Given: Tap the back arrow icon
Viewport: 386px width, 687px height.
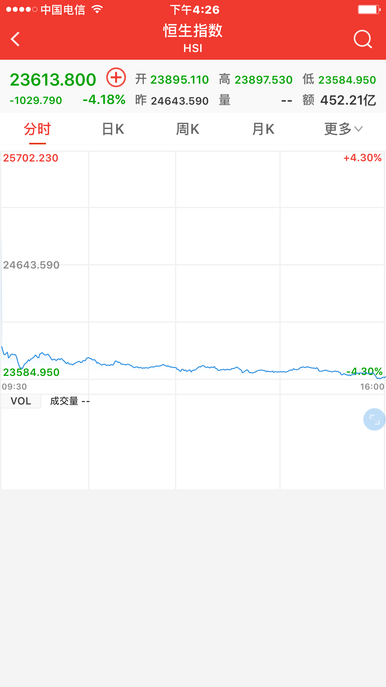Looking at the screenshot, I should (15, 39).
